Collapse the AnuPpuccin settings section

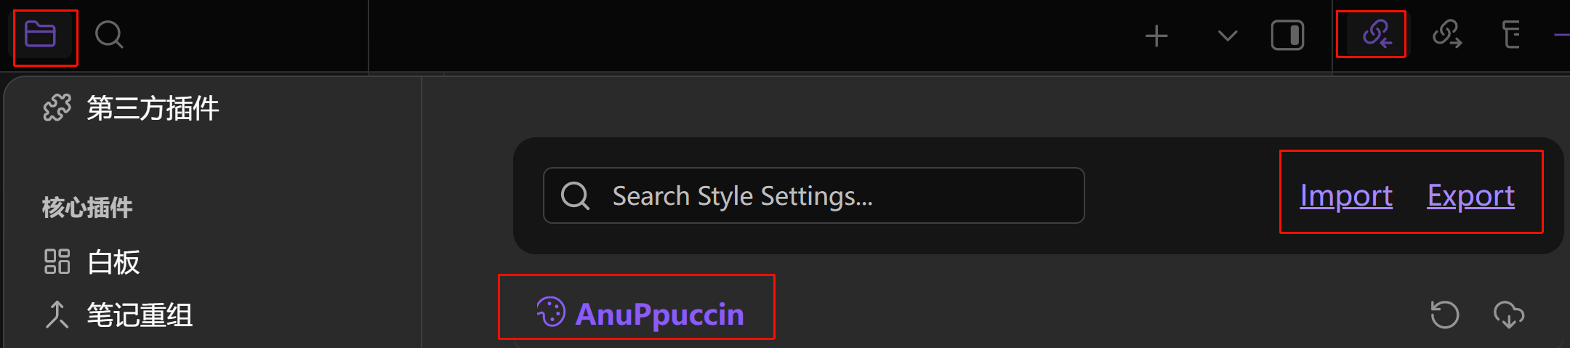point(659,315)
